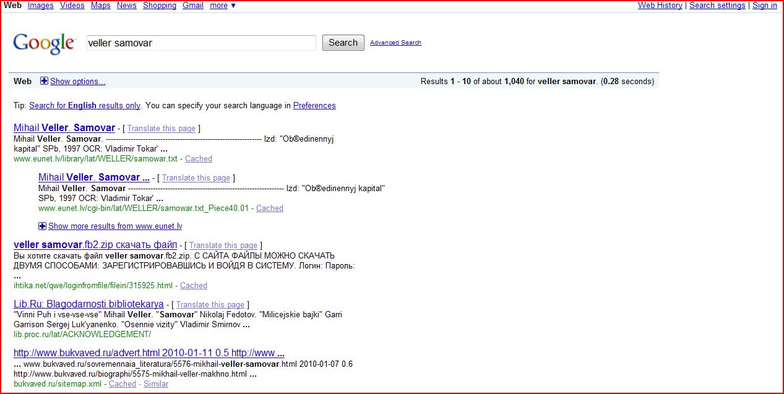Image resolution: width=784 pixels, height=394 pixels.
Task: Open Similar pages for bukvaved.ru result
Action: pos(156,384)
